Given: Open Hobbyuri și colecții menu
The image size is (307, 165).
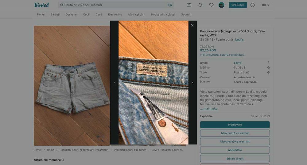Looking at the screenshot, I should pyautogui.click(x=163, y=14).
